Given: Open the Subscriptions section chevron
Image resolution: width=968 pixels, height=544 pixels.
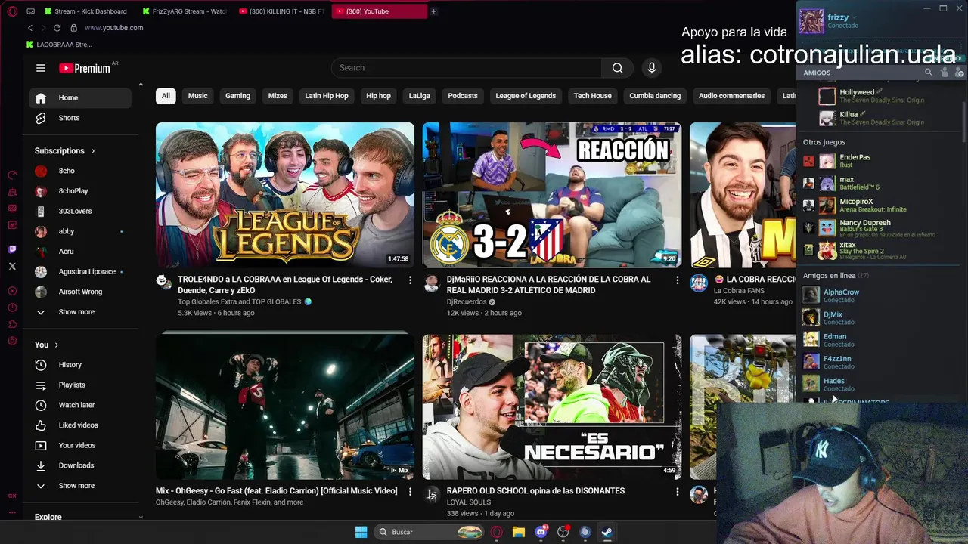Looking at the screenshot, I should pos(93,151).
